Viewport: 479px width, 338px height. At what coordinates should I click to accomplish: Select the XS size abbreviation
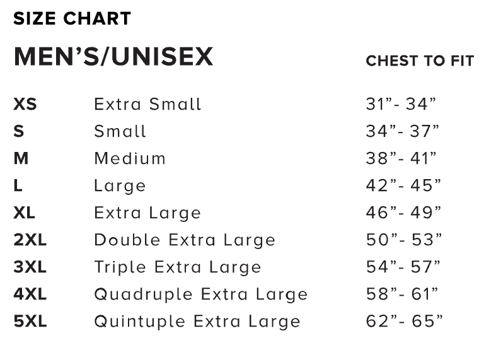point(25,104)
